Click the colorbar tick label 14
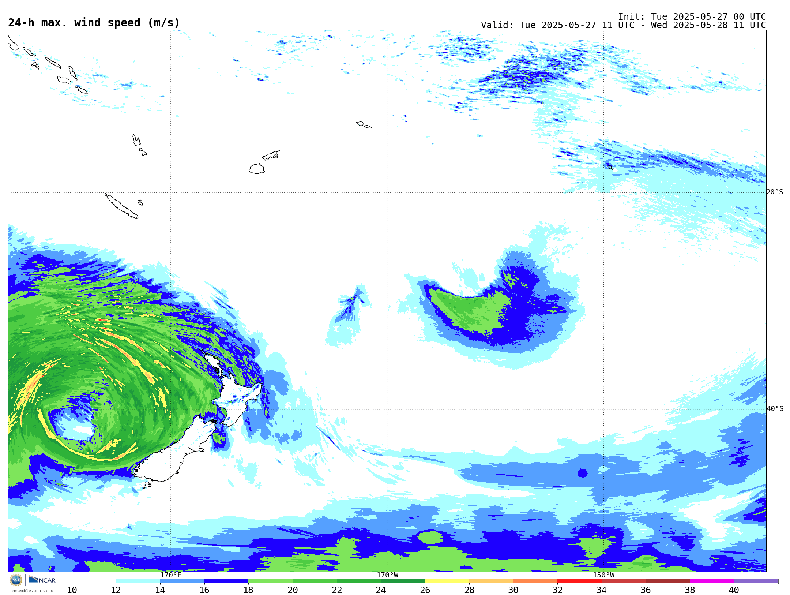790x595 pixels. pos(160,590)
